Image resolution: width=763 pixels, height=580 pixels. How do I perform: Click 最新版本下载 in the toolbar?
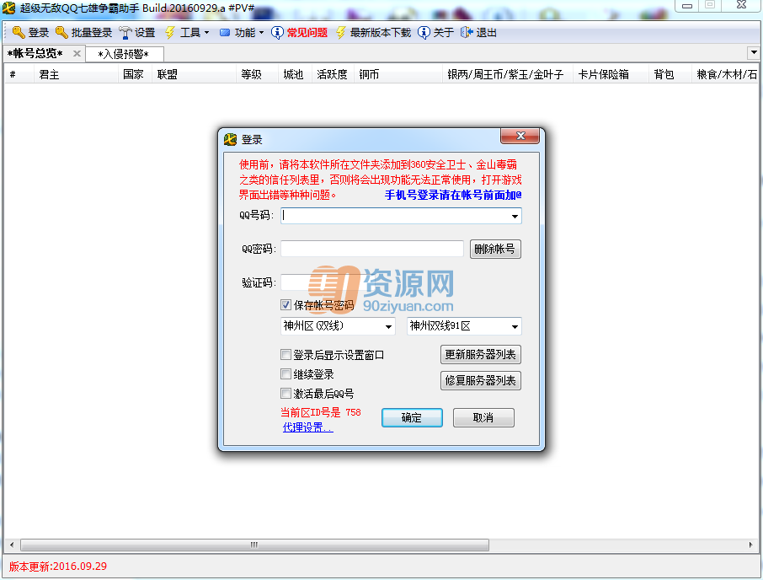point(373,33)
